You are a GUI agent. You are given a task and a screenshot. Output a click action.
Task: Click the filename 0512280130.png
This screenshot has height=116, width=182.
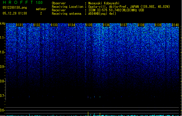pyautogui.click(x=15, y=8)
